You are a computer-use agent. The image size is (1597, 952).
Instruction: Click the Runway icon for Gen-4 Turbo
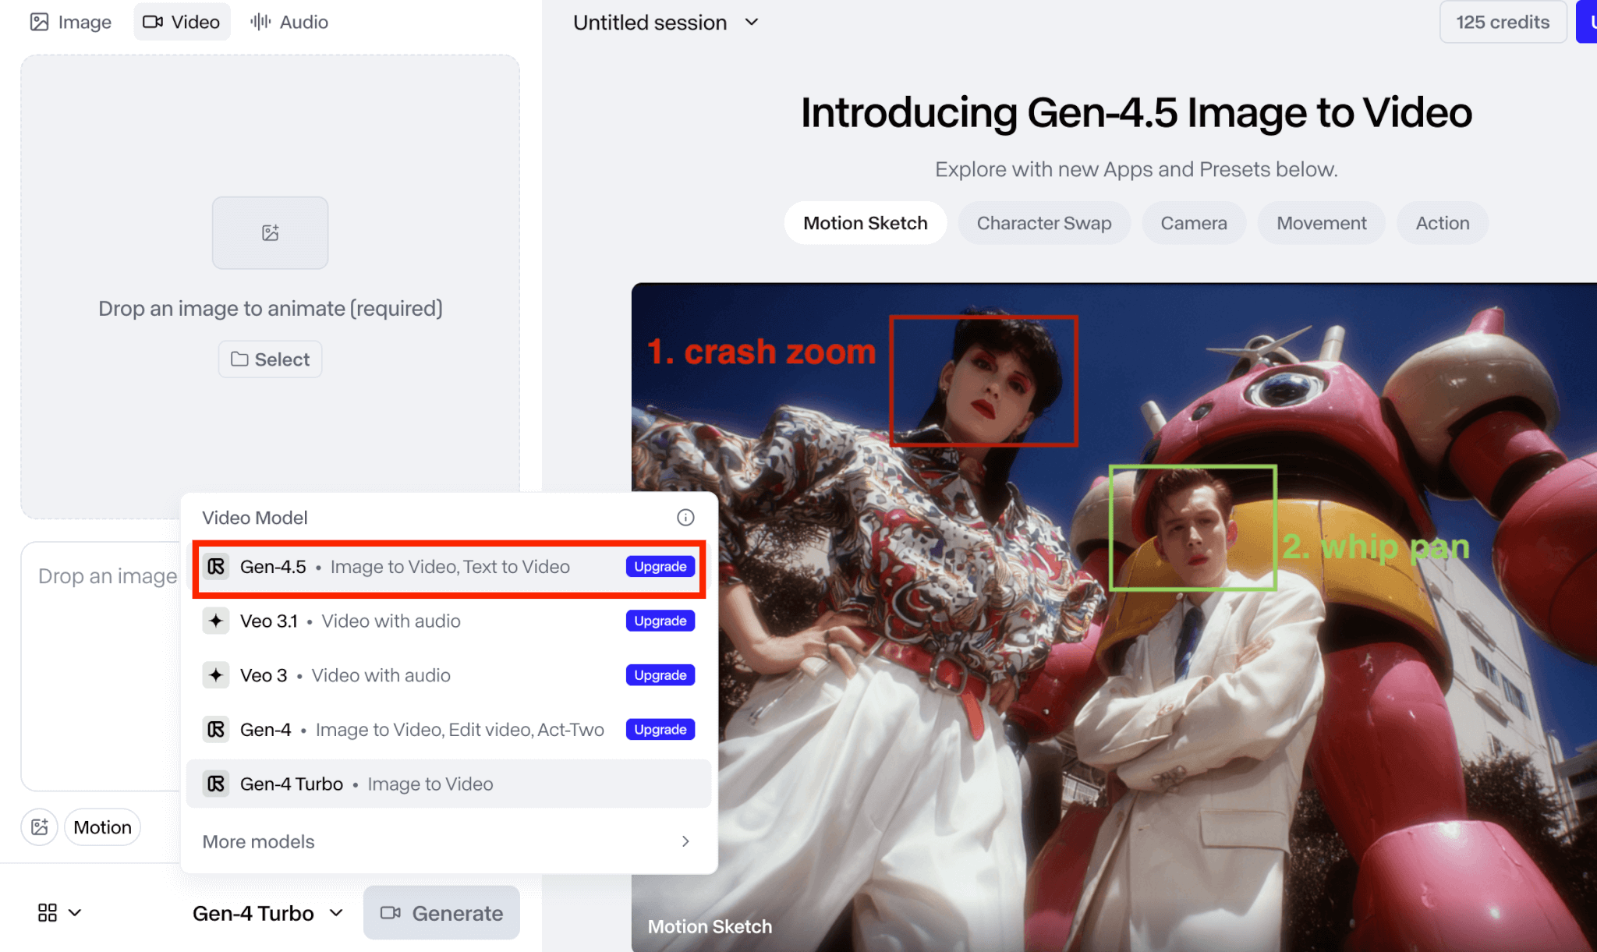[x=216, y=784]
